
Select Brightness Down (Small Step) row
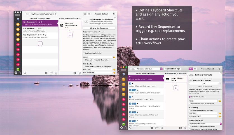tap(146, 106)
